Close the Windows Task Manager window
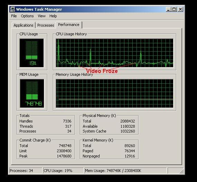This screenshot has width=197, height=182. pos(180,9)
